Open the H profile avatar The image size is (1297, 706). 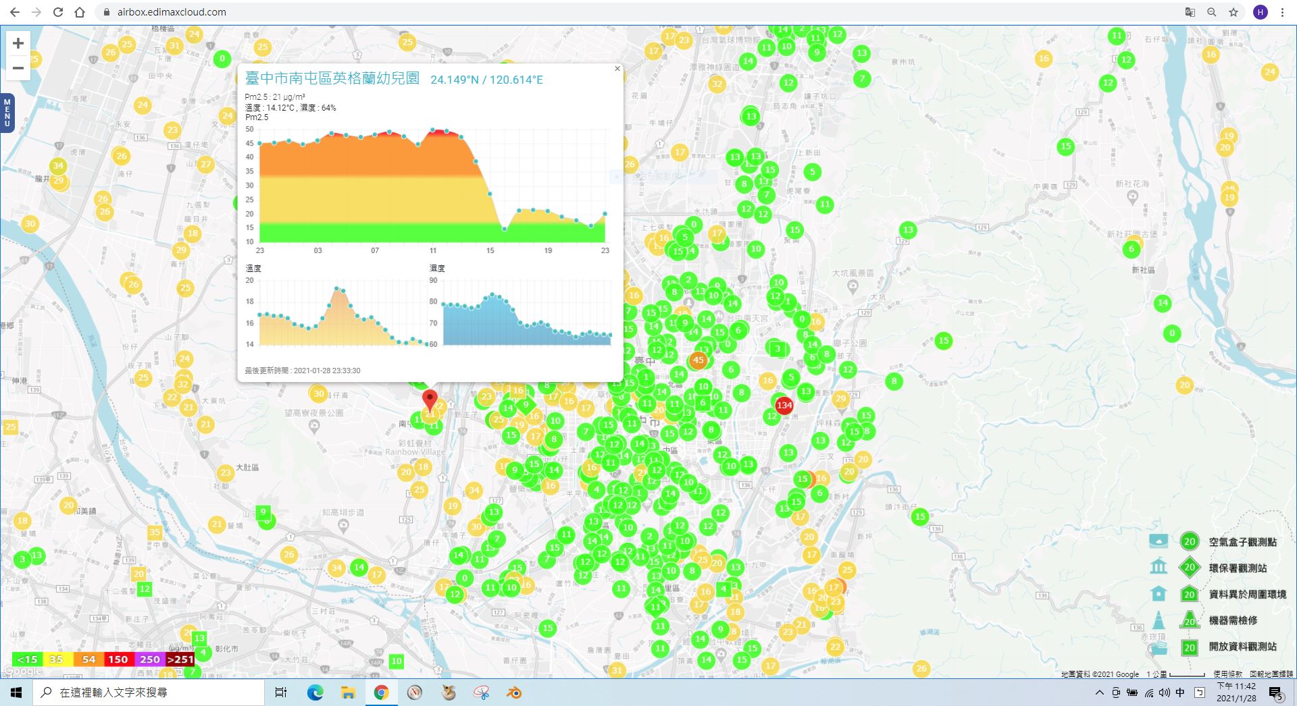1260,12
